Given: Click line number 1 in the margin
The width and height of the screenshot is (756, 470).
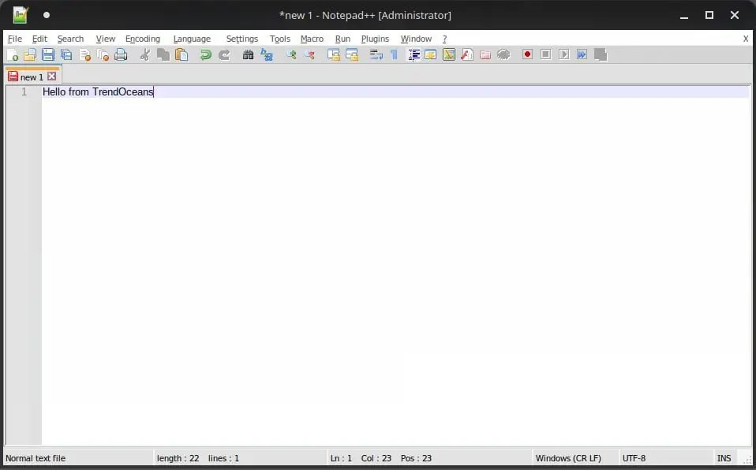Looking at the screenshot, I should pyautogui.click(x=24, y=91).
